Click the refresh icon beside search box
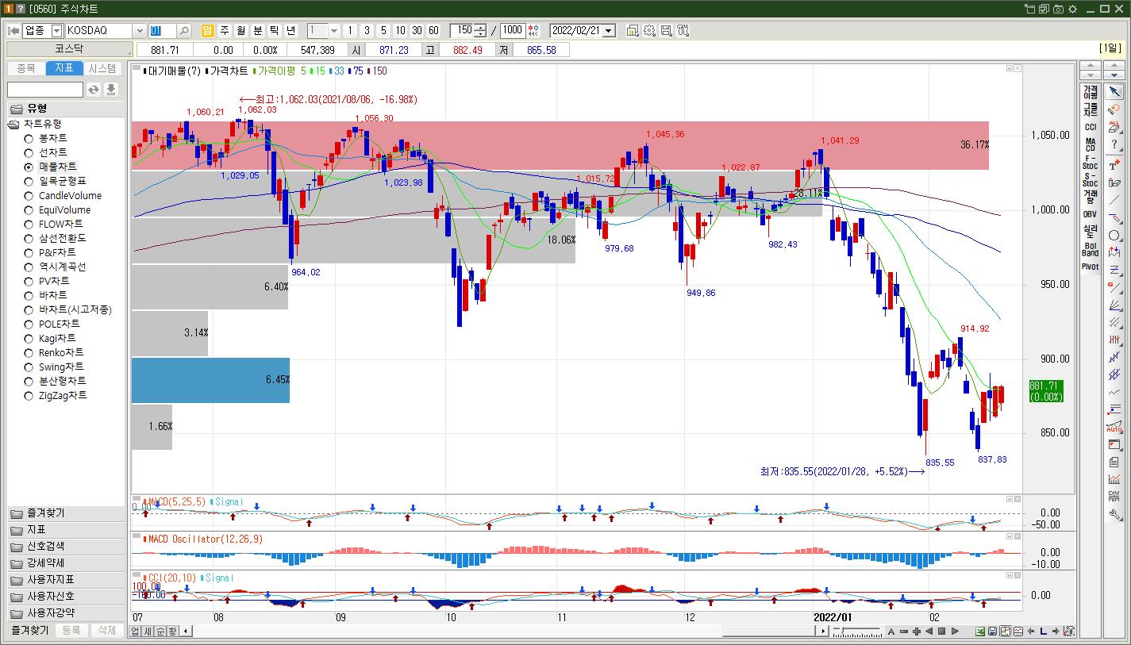This screenshot has width=1131, height=645. (x=94, y=90)
